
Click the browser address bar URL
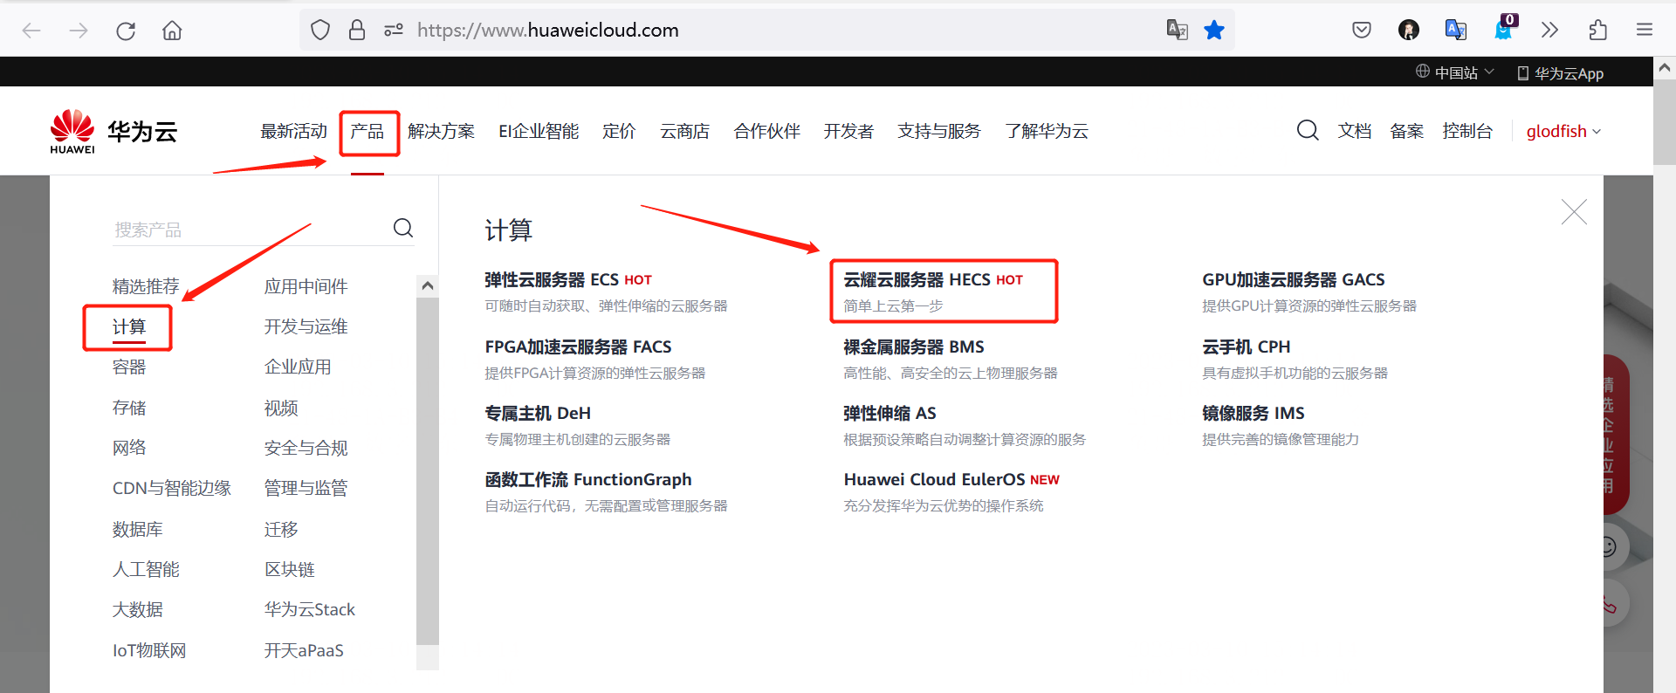pyautogui.click(x=547, y=31)
